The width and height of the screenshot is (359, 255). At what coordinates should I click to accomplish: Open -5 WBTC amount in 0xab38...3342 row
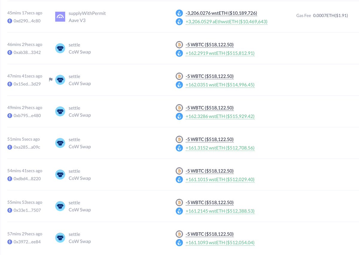tap(210, 45)
